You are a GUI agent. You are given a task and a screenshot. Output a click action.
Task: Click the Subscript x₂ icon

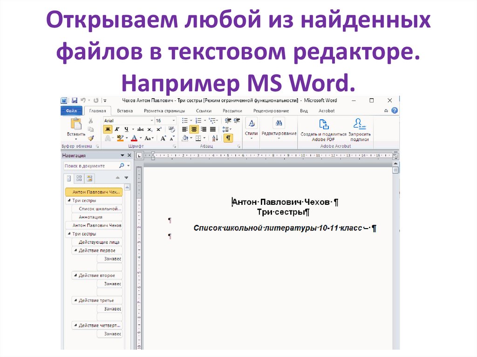tap(150, 129)
